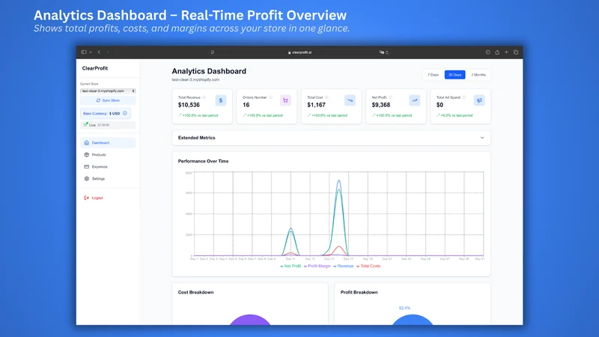Toggle Total Costs series in chart legend

(x=368, y=266)
